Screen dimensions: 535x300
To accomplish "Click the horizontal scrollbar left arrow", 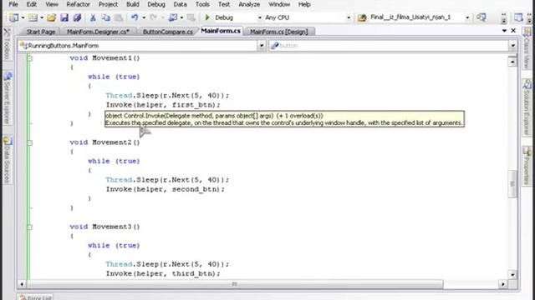I will tap(22, 283).
